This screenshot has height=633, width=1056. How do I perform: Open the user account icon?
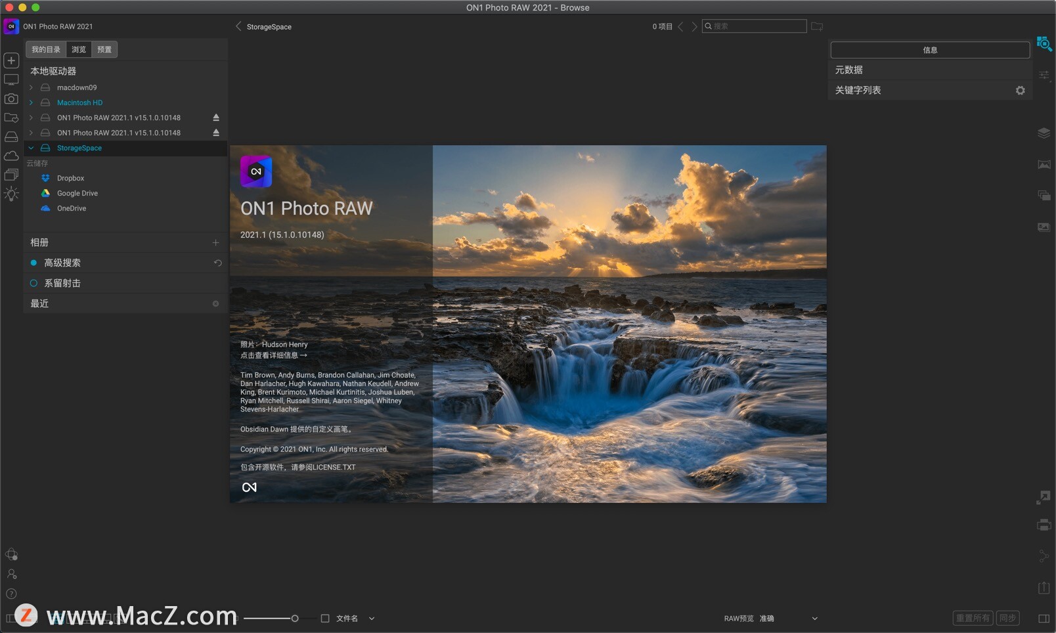pos(11,574)
